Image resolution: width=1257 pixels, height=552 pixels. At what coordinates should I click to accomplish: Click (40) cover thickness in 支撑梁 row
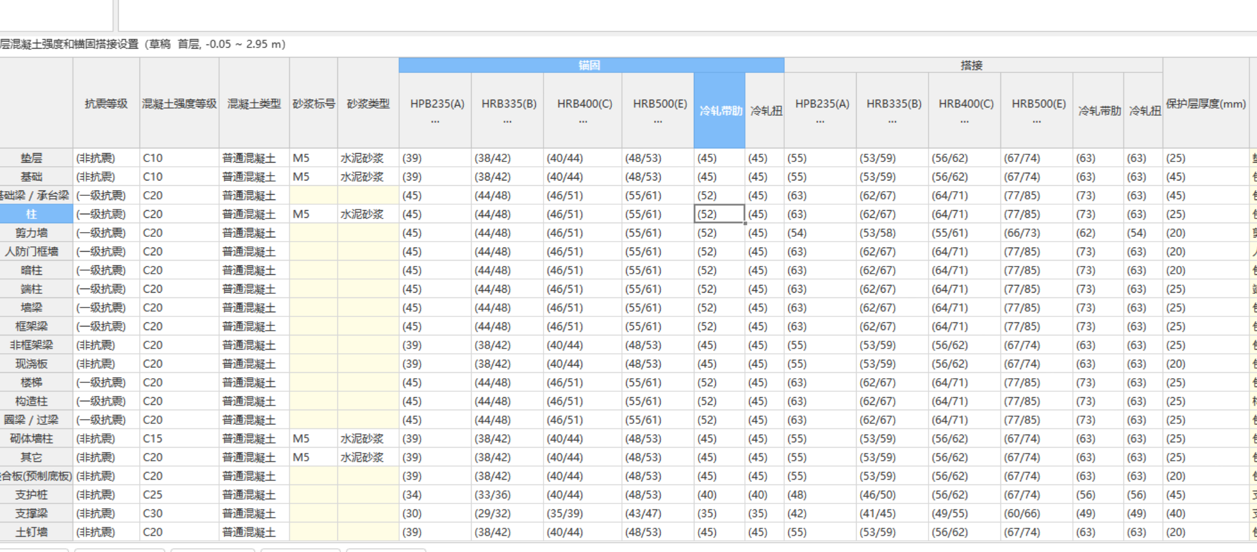(x=1206, y=513)
